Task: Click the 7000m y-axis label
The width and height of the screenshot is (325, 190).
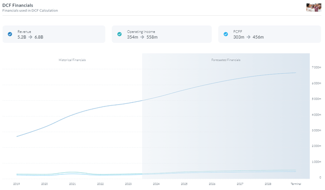Action: 316,67
